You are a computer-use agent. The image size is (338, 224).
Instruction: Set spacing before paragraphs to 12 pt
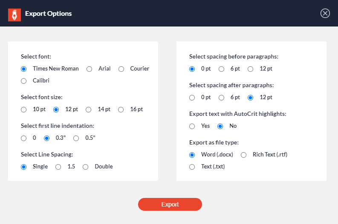pyautogui.click(x=251, y=69)
